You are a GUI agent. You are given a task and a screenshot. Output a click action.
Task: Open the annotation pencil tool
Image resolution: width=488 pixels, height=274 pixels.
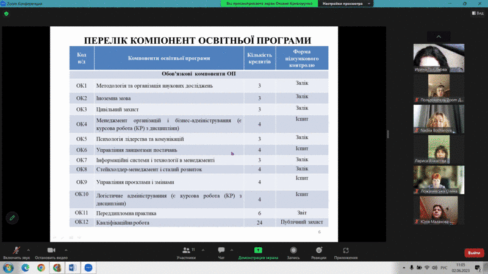click(x=12, y=218)
